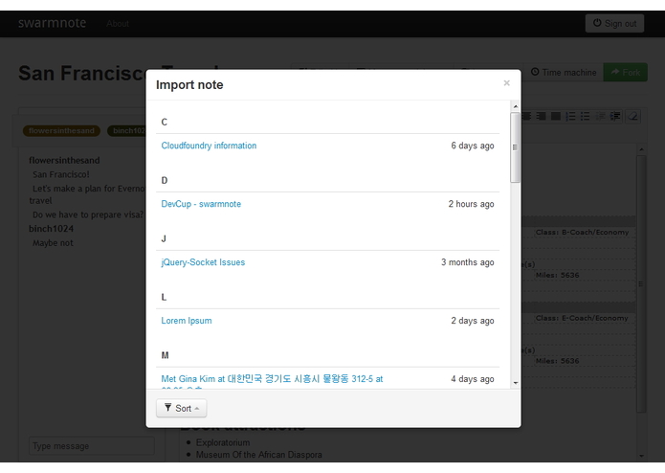Click the flowersinthesand user tag
The image size is (665, 473).
pos(61,130)
